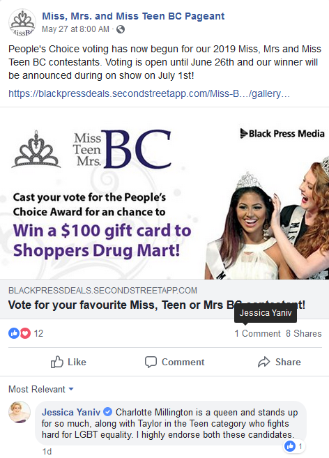
Task: Click the blue thumbs-up reaction icon
Action: click(x=14, y=333)
